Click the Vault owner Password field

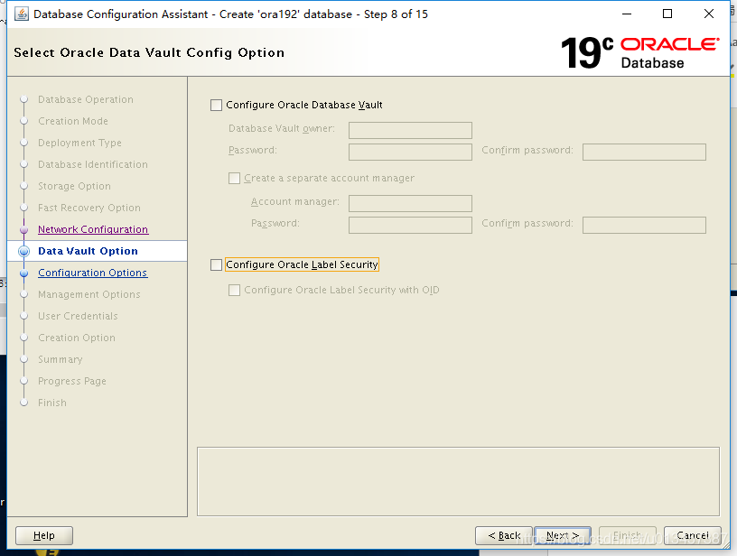pyautogui.click(x=410, y=152)
